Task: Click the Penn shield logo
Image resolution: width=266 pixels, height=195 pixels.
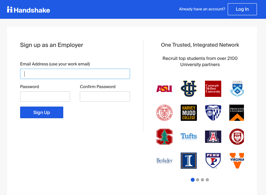Action: [x=213, y=161]
